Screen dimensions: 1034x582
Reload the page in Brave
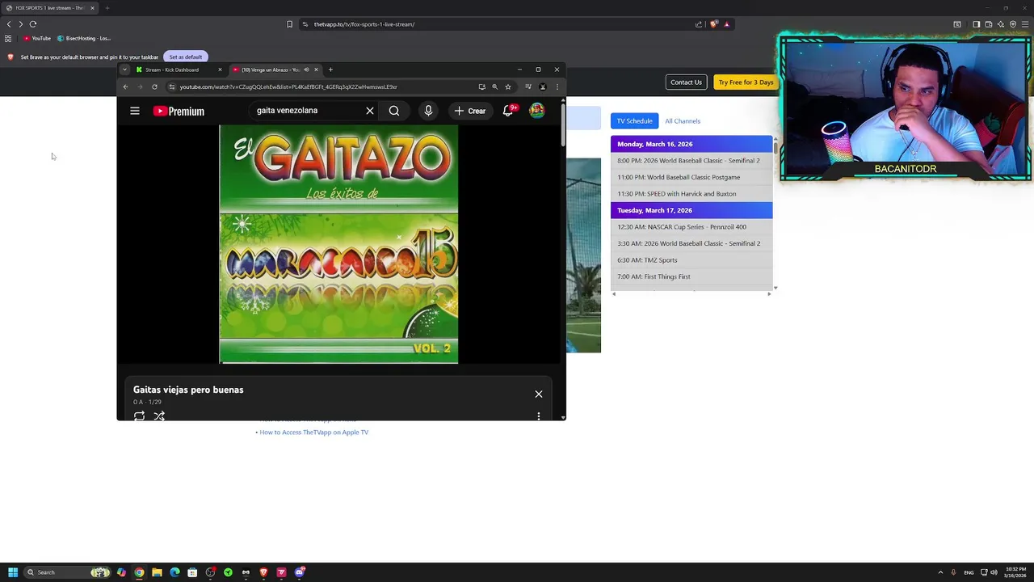(33, 24)
